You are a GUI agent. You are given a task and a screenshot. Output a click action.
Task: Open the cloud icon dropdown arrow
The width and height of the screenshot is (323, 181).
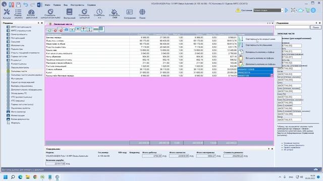303,10
